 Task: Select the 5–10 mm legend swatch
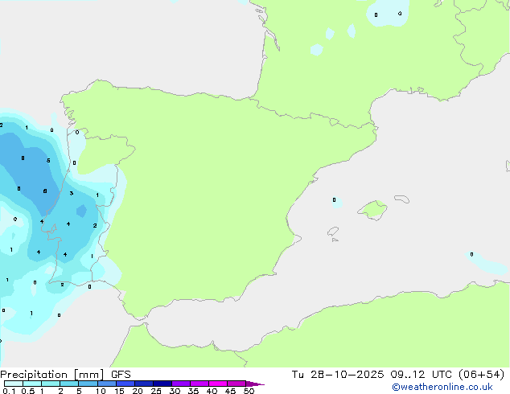point(88,384)
